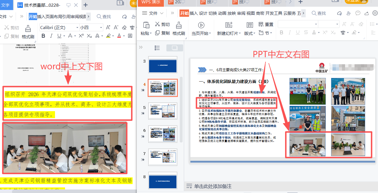The image size is (378, 193).
Task: Click Reset (重置) slide button
Action: point(266,24)
